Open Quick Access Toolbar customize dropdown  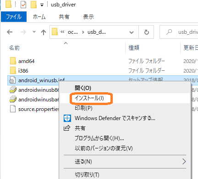42,5
